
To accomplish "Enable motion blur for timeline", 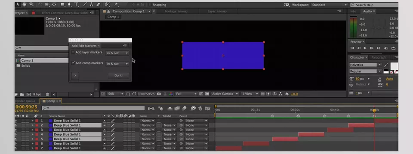I will tap(184, 108).
